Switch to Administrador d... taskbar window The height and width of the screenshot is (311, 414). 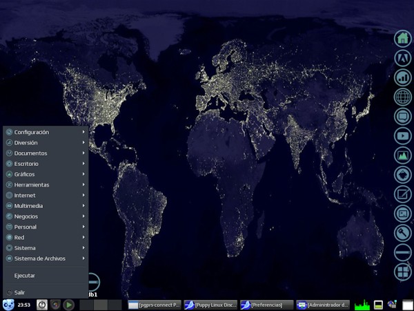323,305
